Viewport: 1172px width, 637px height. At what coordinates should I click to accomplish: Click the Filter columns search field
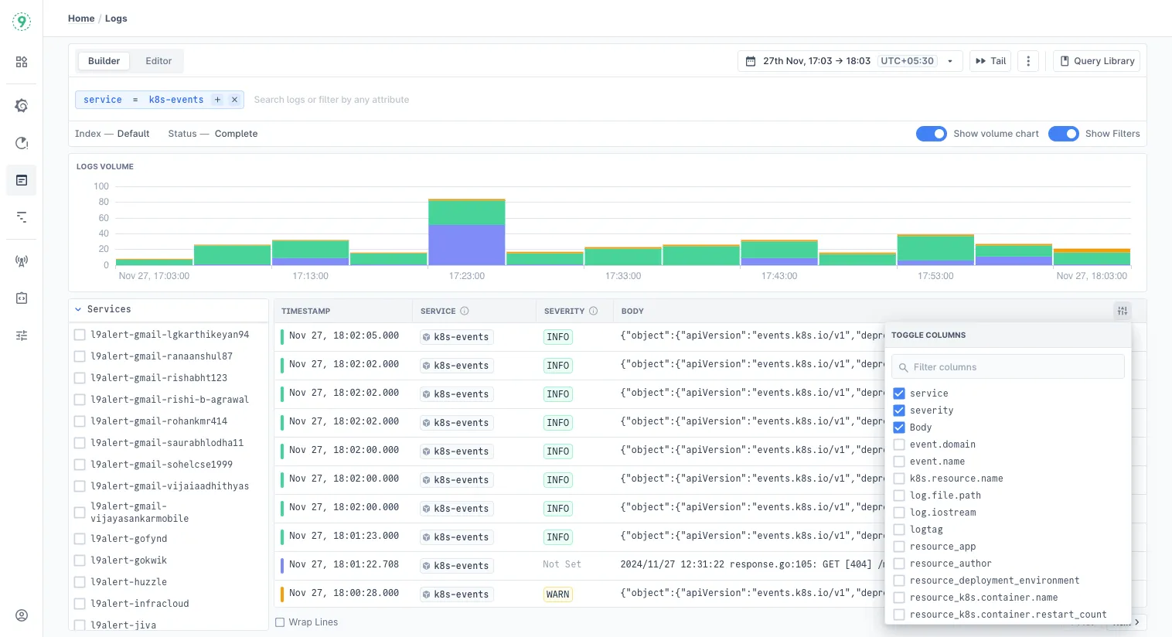coord(1007,366)
